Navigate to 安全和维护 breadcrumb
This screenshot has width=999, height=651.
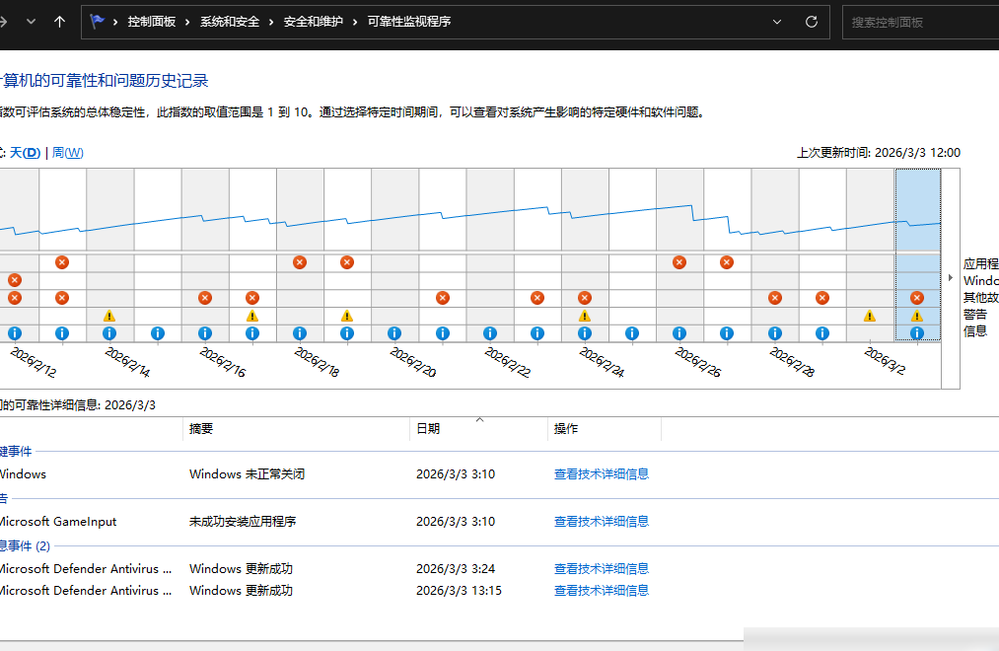(x=313, y=22)
